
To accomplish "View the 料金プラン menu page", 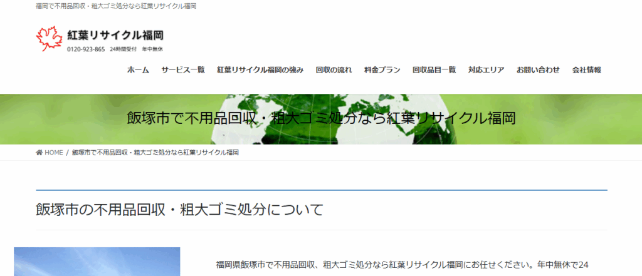I will point(382,70).
